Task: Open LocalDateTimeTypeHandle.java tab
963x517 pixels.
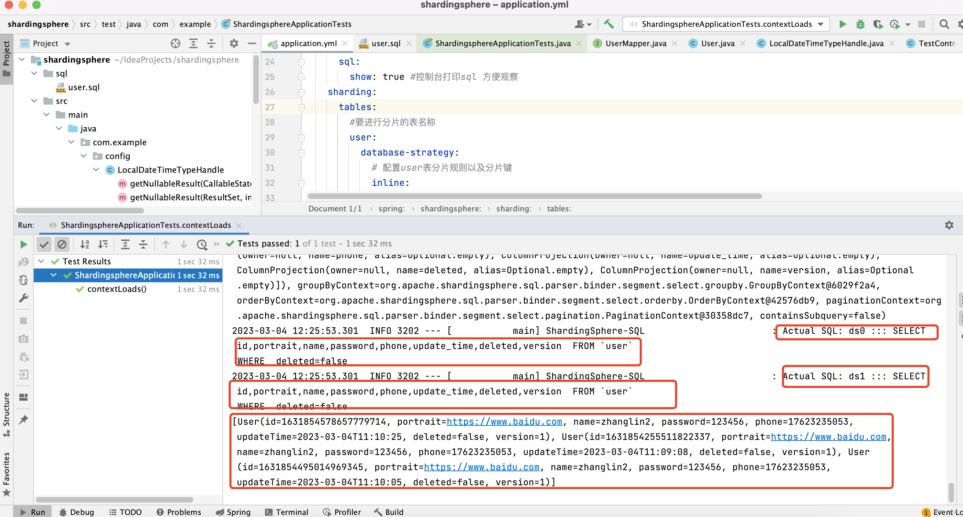Action: [826, 43]
